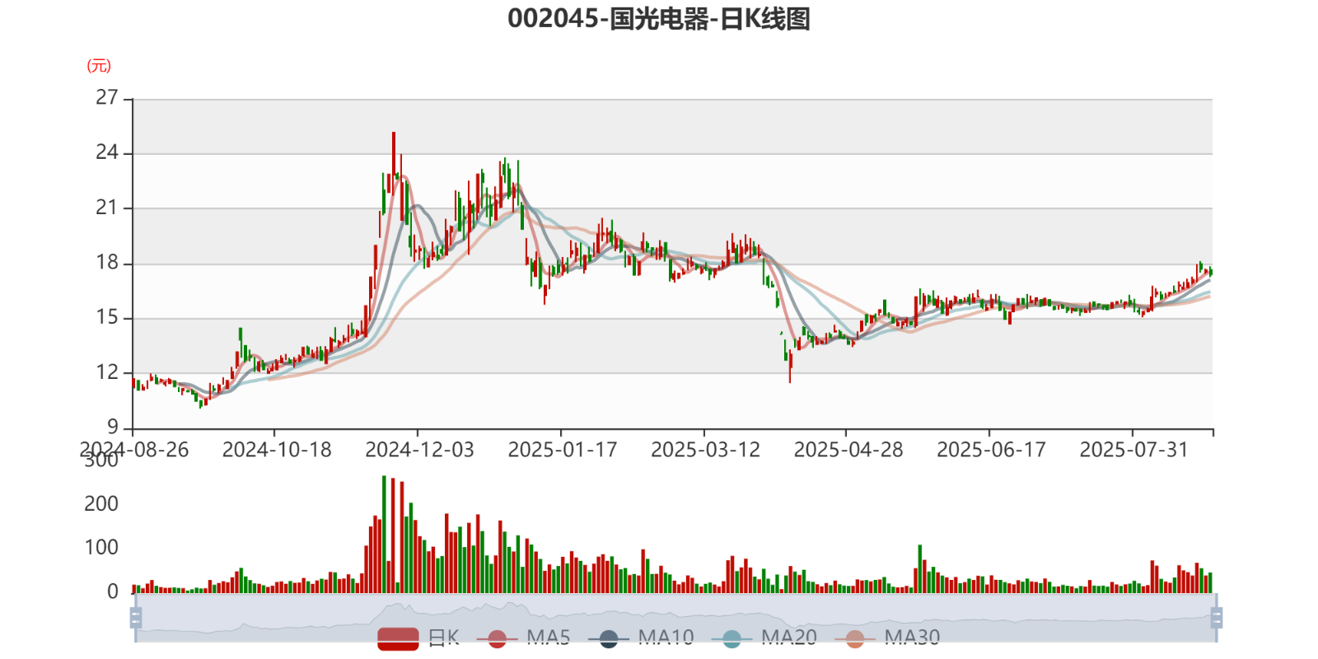Click the left handle of the zoom slider
Screen dimensions: 1318x659
pyautogui.click(x=136, y=618)
